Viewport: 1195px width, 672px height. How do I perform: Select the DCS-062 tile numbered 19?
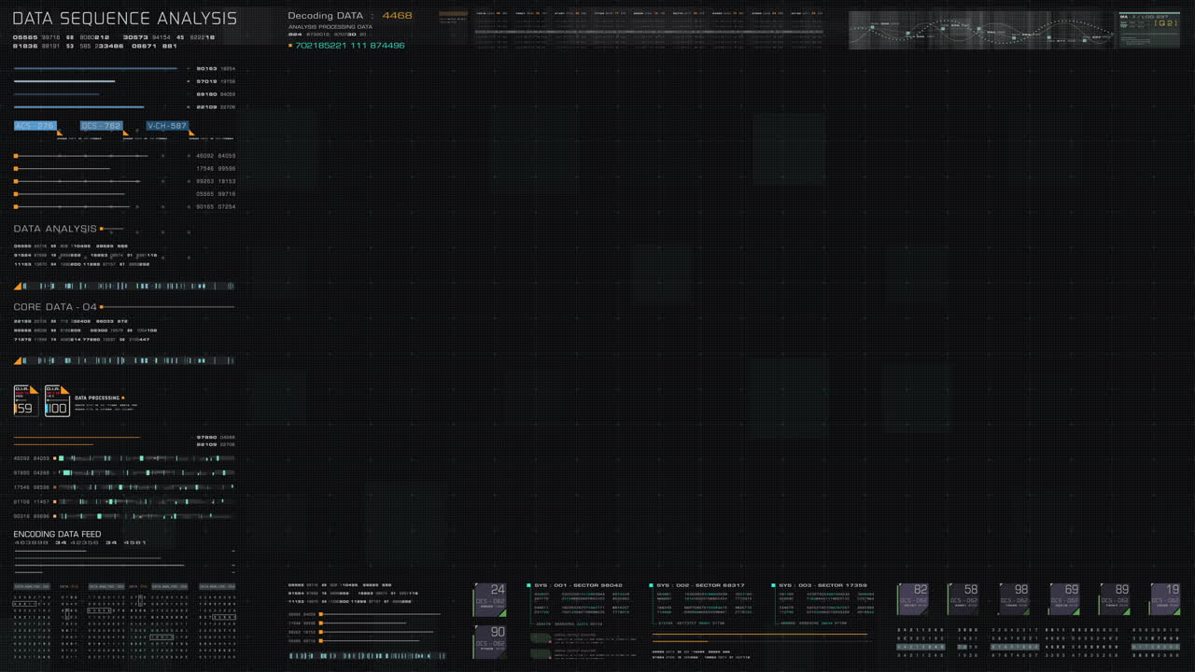pos(1165,599)
